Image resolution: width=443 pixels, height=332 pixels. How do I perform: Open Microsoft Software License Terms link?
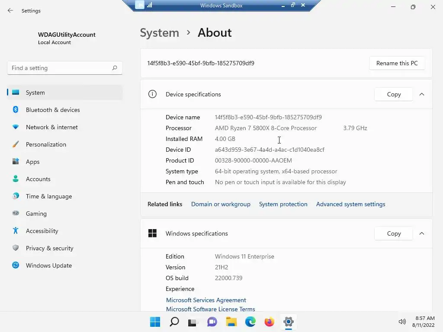pos(211,309)
